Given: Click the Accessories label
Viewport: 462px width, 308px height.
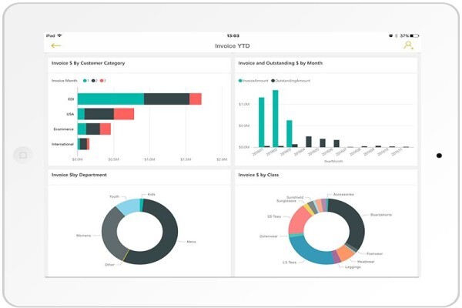Looking at the screenshot, I should coord(343,194).
